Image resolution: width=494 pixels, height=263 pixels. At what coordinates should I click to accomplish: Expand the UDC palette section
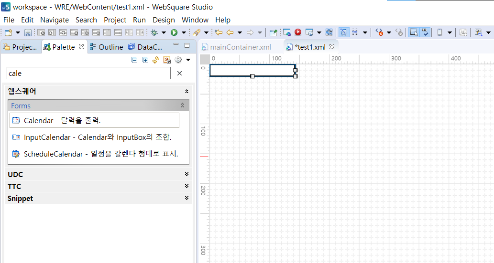(187, 174)
